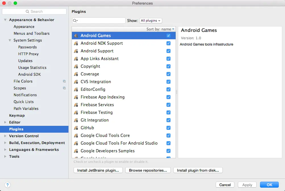The width and height of the screenshot is (285, 191).
Task: Expand Languages & Frameworks arrow
Action: [5, 149]
